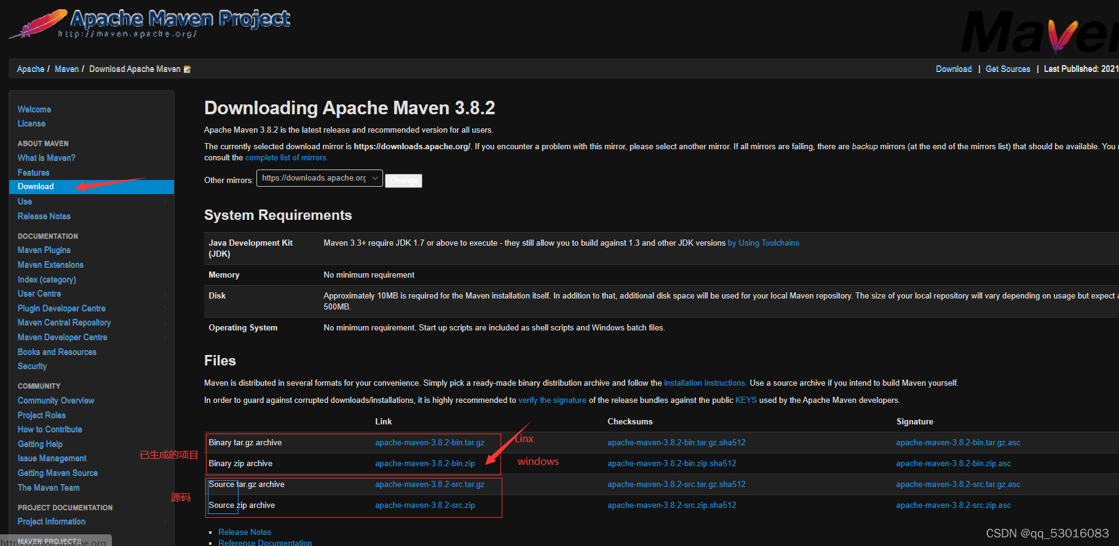Open Maven Extensions documentation link

click(x=50, y=265)
